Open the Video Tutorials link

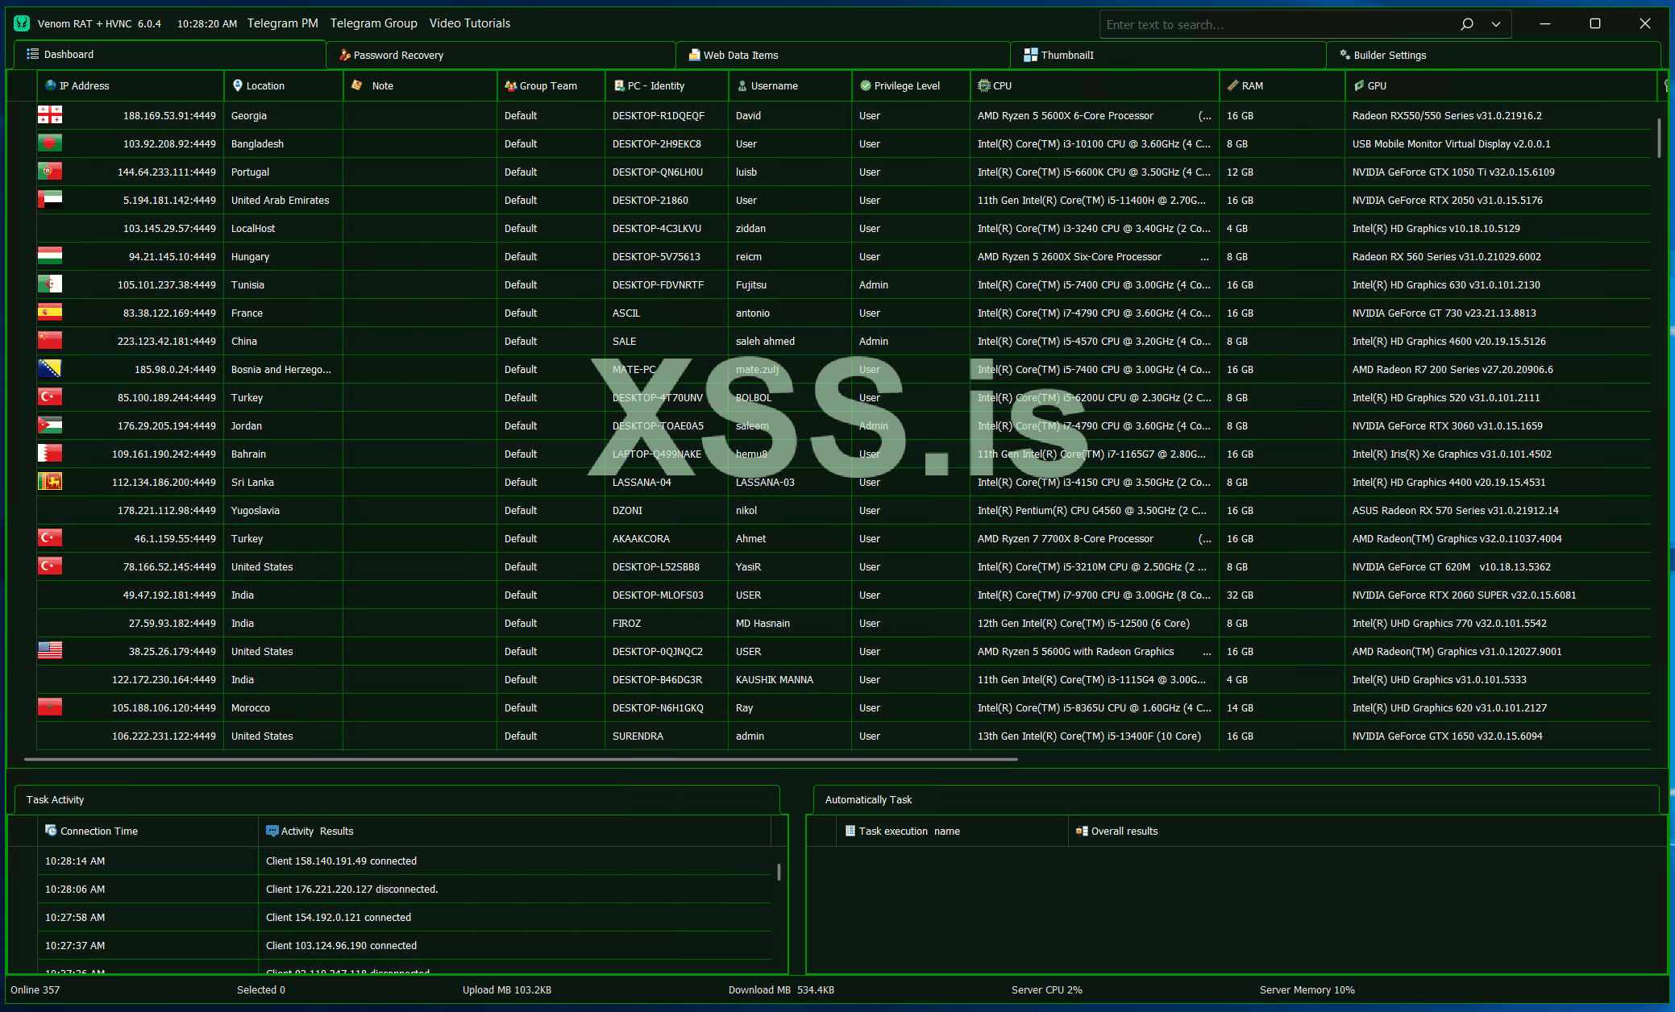[469, 23]
